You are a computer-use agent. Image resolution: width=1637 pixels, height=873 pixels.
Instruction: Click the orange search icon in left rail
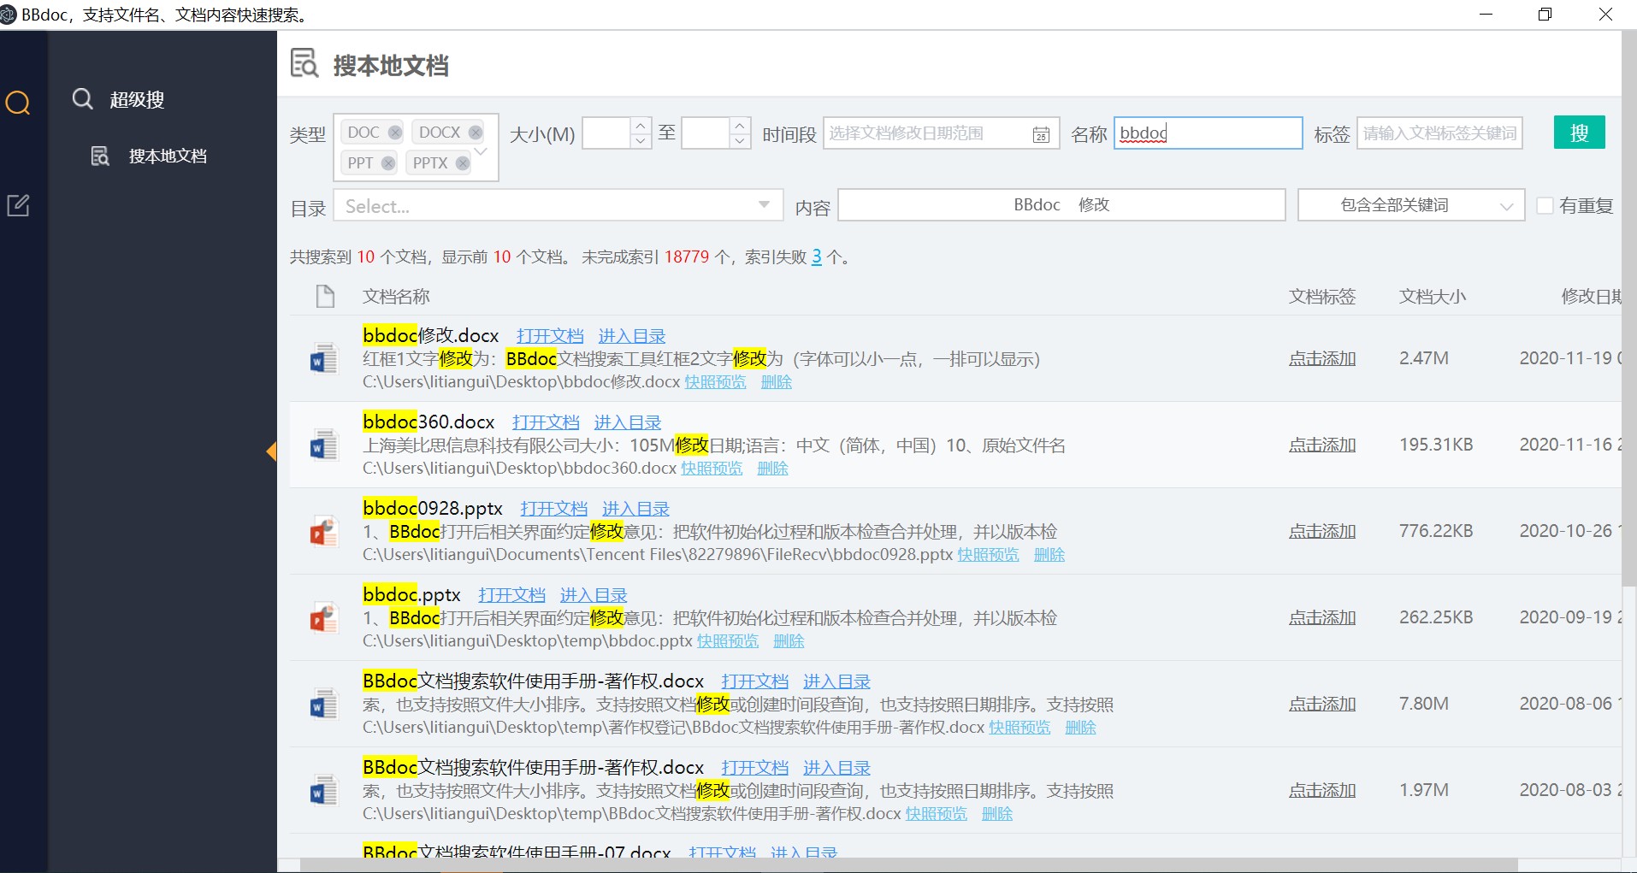(18, 103)
